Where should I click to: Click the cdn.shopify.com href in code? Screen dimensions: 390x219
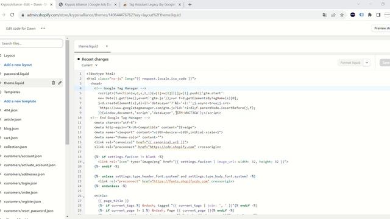167,147
